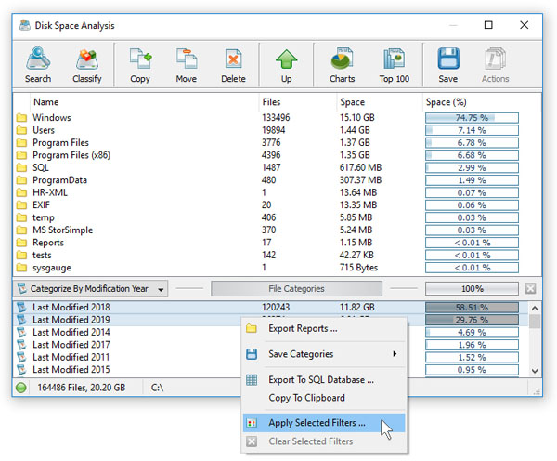Viewport: 557px width, 461px height.
Task: Clear the category filter using X icon
Action: 530,288
